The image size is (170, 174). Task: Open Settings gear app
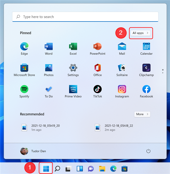(73, 70)
